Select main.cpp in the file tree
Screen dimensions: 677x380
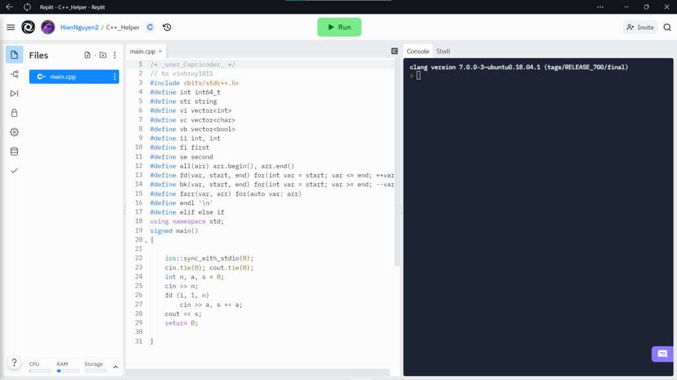coord(74,77)
